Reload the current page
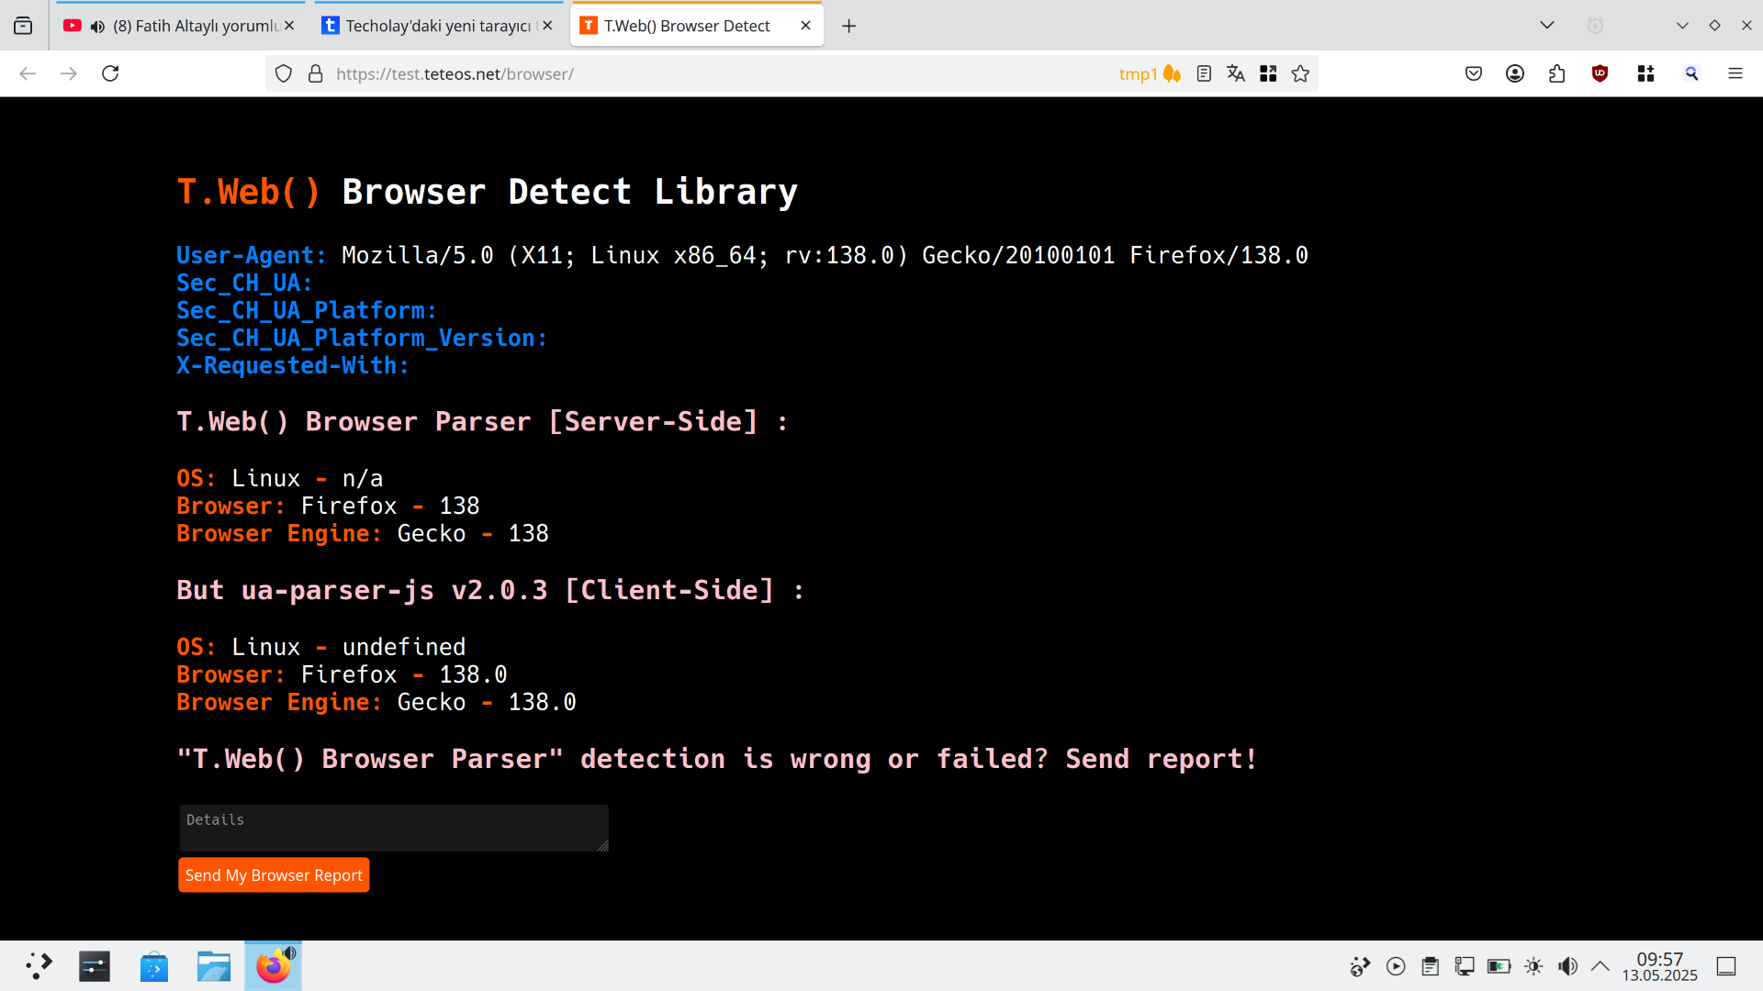The width and height of the screenshot is (1763, 991). [110, 73]
